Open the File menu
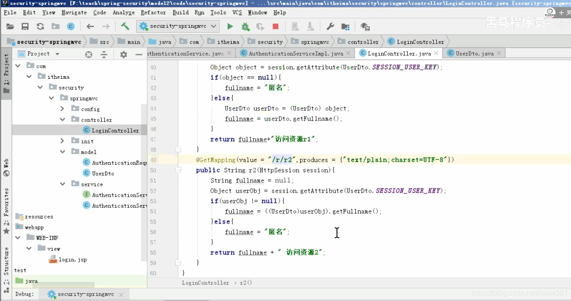The width and height of the screenshot is (571, 301). [10, 12]
